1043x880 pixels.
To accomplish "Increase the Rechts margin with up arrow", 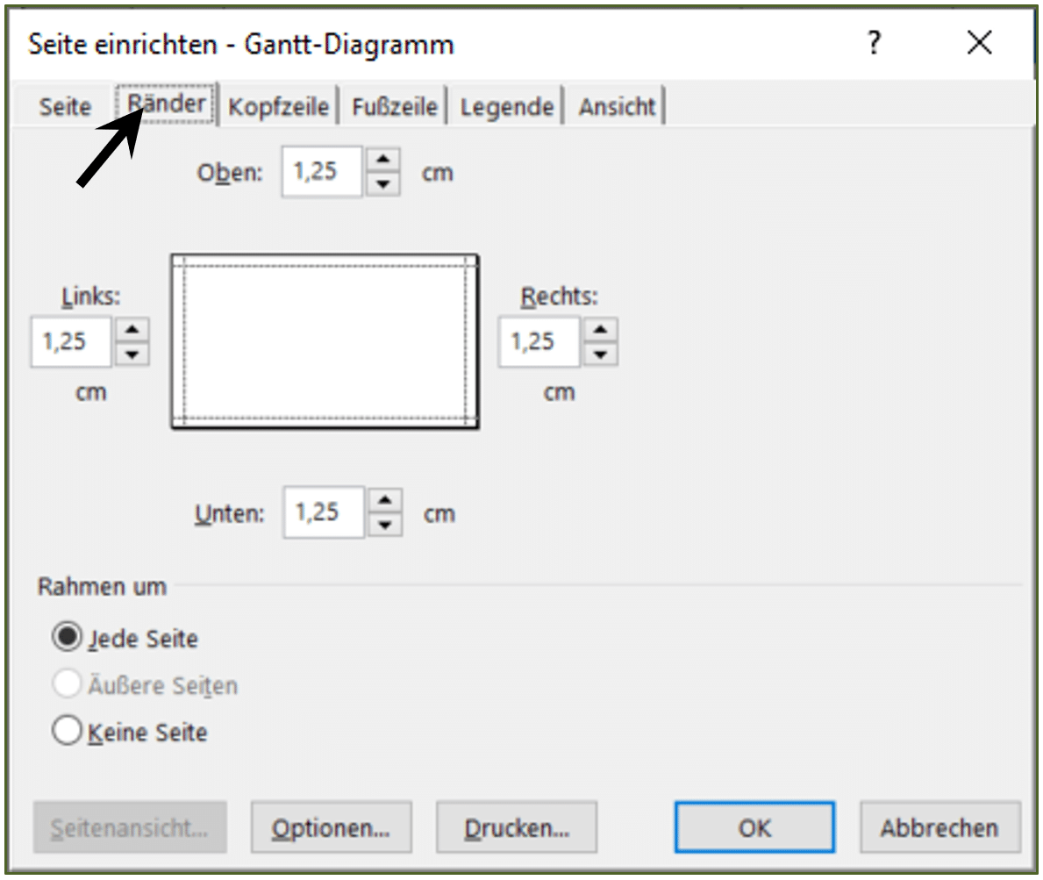I will coord(601,330).
